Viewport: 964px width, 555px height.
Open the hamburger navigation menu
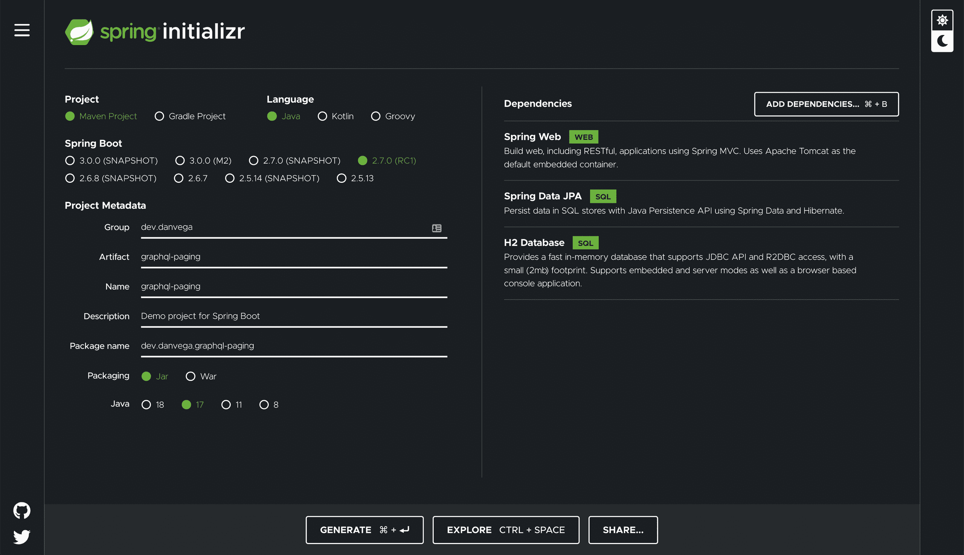[x=22, y=30]
